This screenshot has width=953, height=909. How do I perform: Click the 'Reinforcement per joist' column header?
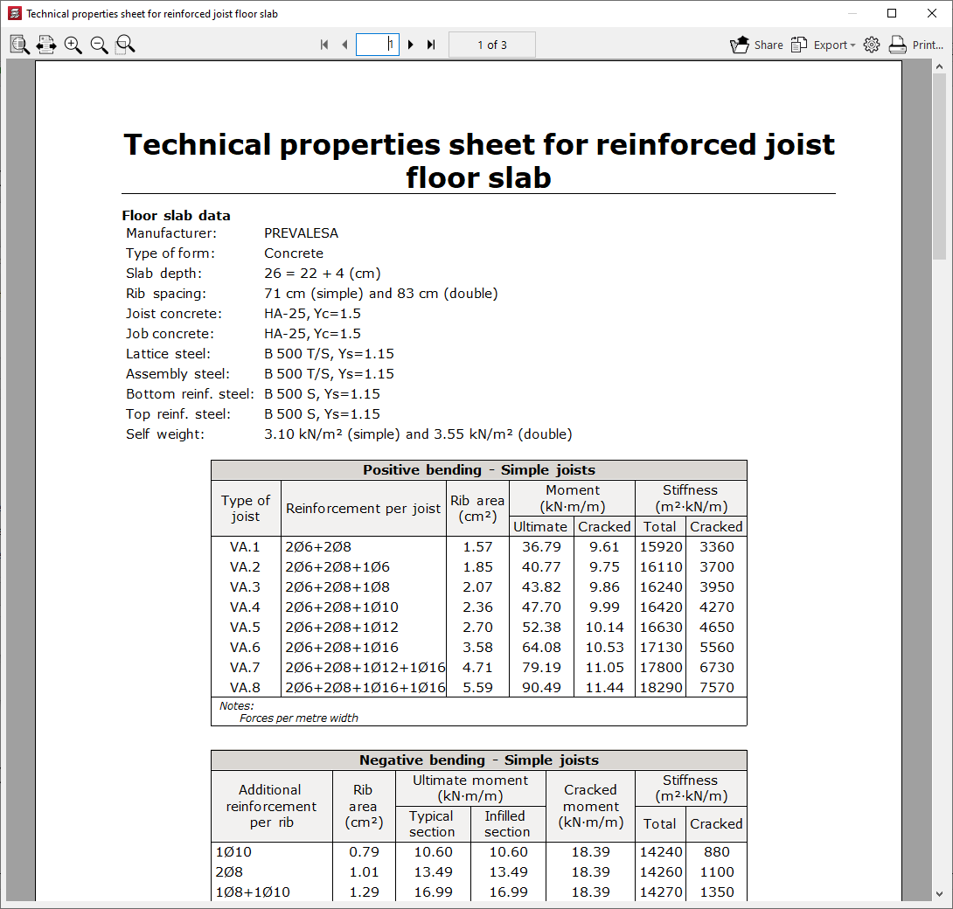point(364,509)
